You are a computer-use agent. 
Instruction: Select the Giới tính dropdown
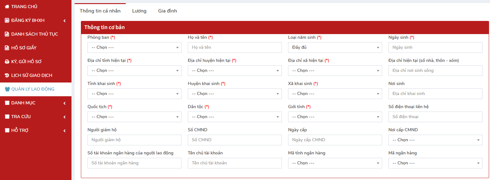335,117
